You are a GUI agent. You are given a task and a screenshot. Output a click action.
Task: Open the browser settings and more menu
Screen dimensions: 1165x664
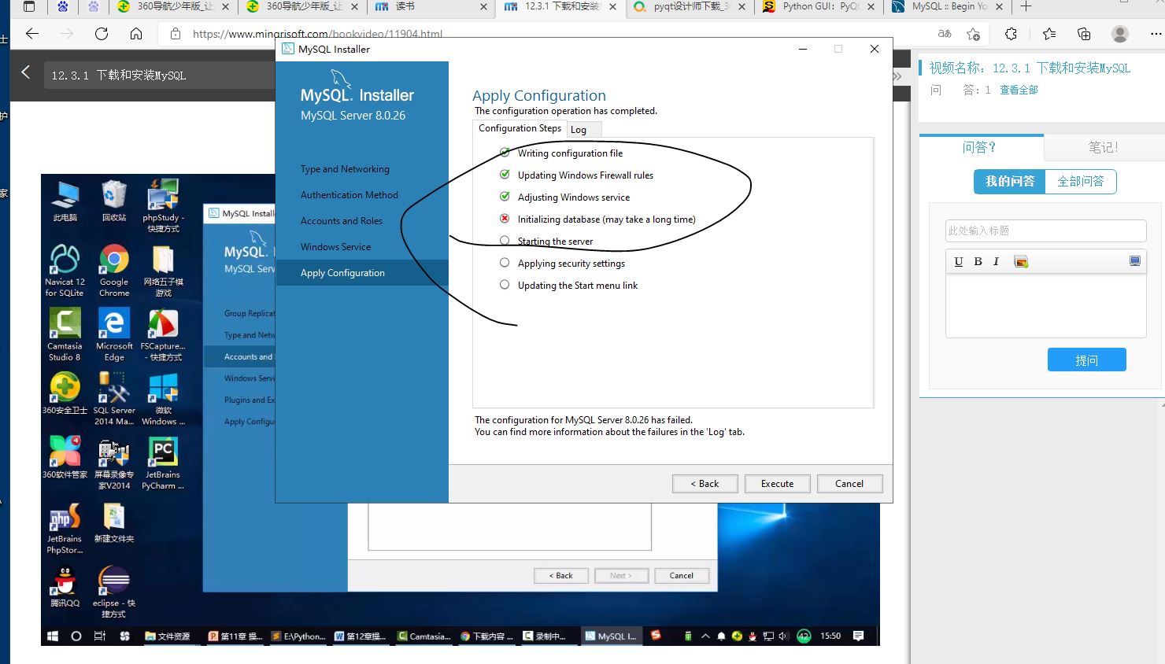(1156, 34)
